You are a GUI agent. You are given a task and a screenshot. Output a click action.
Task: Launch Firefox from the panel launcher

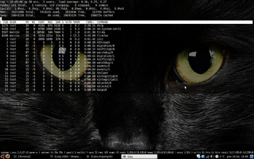tap(8, 157)
